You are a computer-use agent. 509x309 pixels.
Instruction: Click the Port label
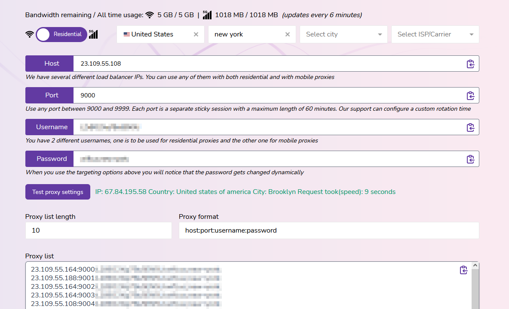click(49, 95)
